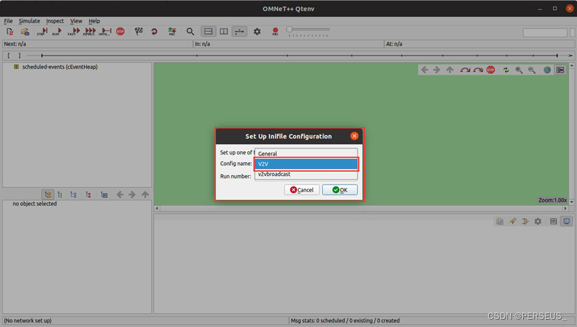
Task: Click object inspector forward arrow
Action: [132, 194]
